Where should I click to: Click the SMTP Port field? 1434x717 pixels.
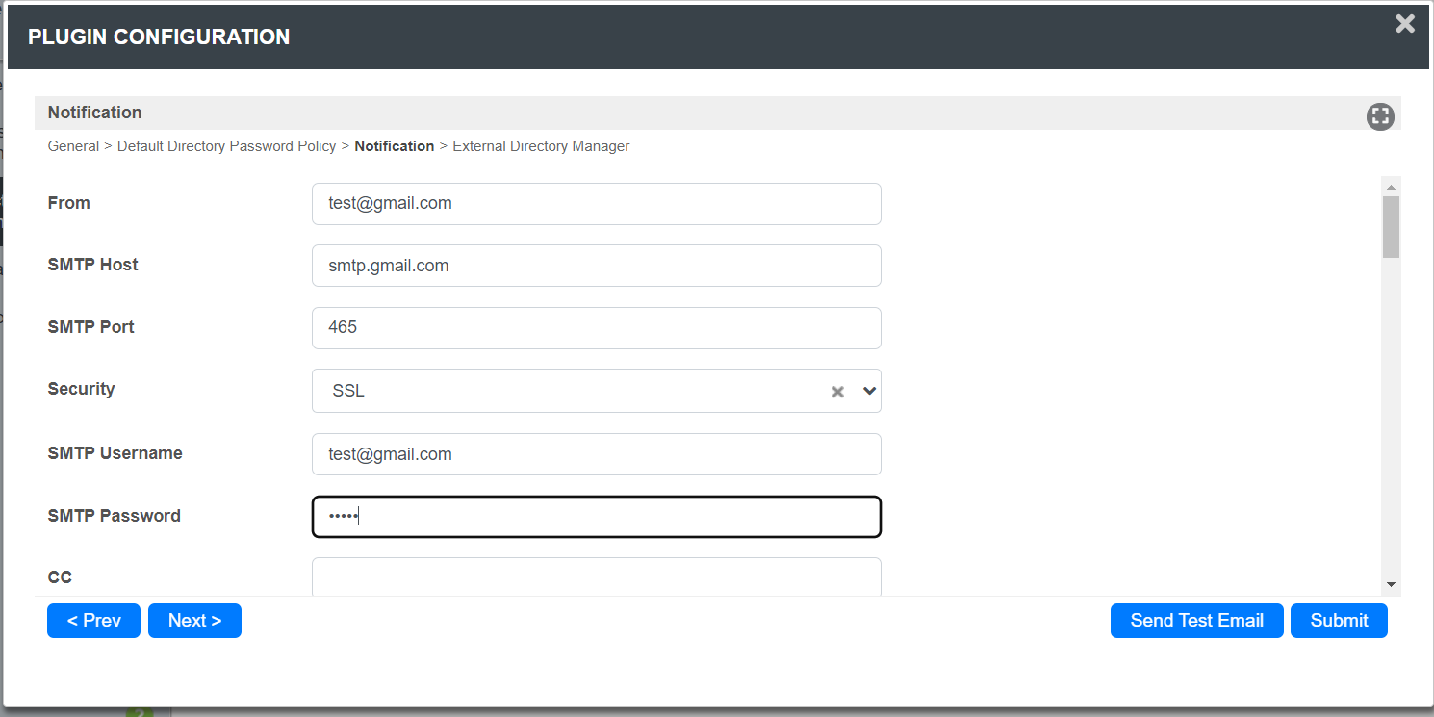tap(596, 328)
